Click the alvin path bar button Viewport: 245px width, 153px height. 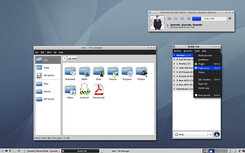point(73,58)
